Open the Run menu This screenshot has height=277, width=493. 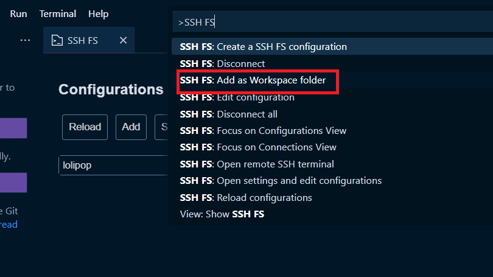point(18,13)
